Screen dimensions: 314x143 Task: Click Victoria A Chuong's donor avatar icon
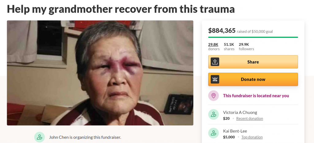point(213,114)
